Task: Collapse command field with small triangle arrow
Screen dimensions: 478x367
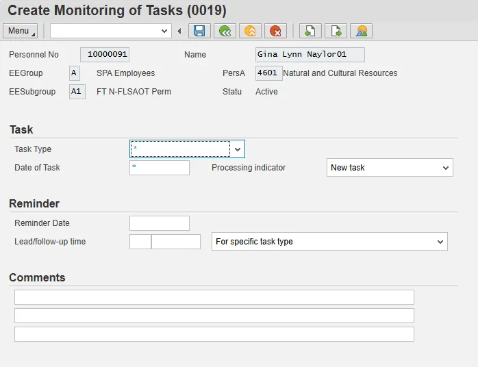Action: (x=179, y=31)
